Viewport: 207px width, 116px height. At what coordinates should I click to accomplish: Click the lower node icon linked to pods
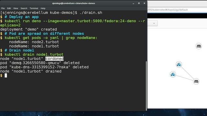point(196,82)
